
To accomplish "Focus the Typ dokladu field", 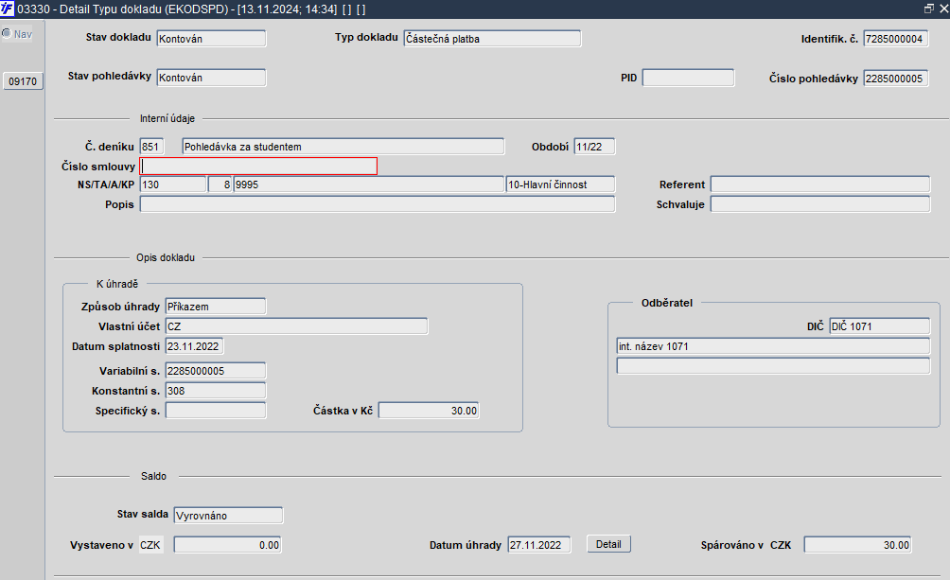I will [491, 39].
